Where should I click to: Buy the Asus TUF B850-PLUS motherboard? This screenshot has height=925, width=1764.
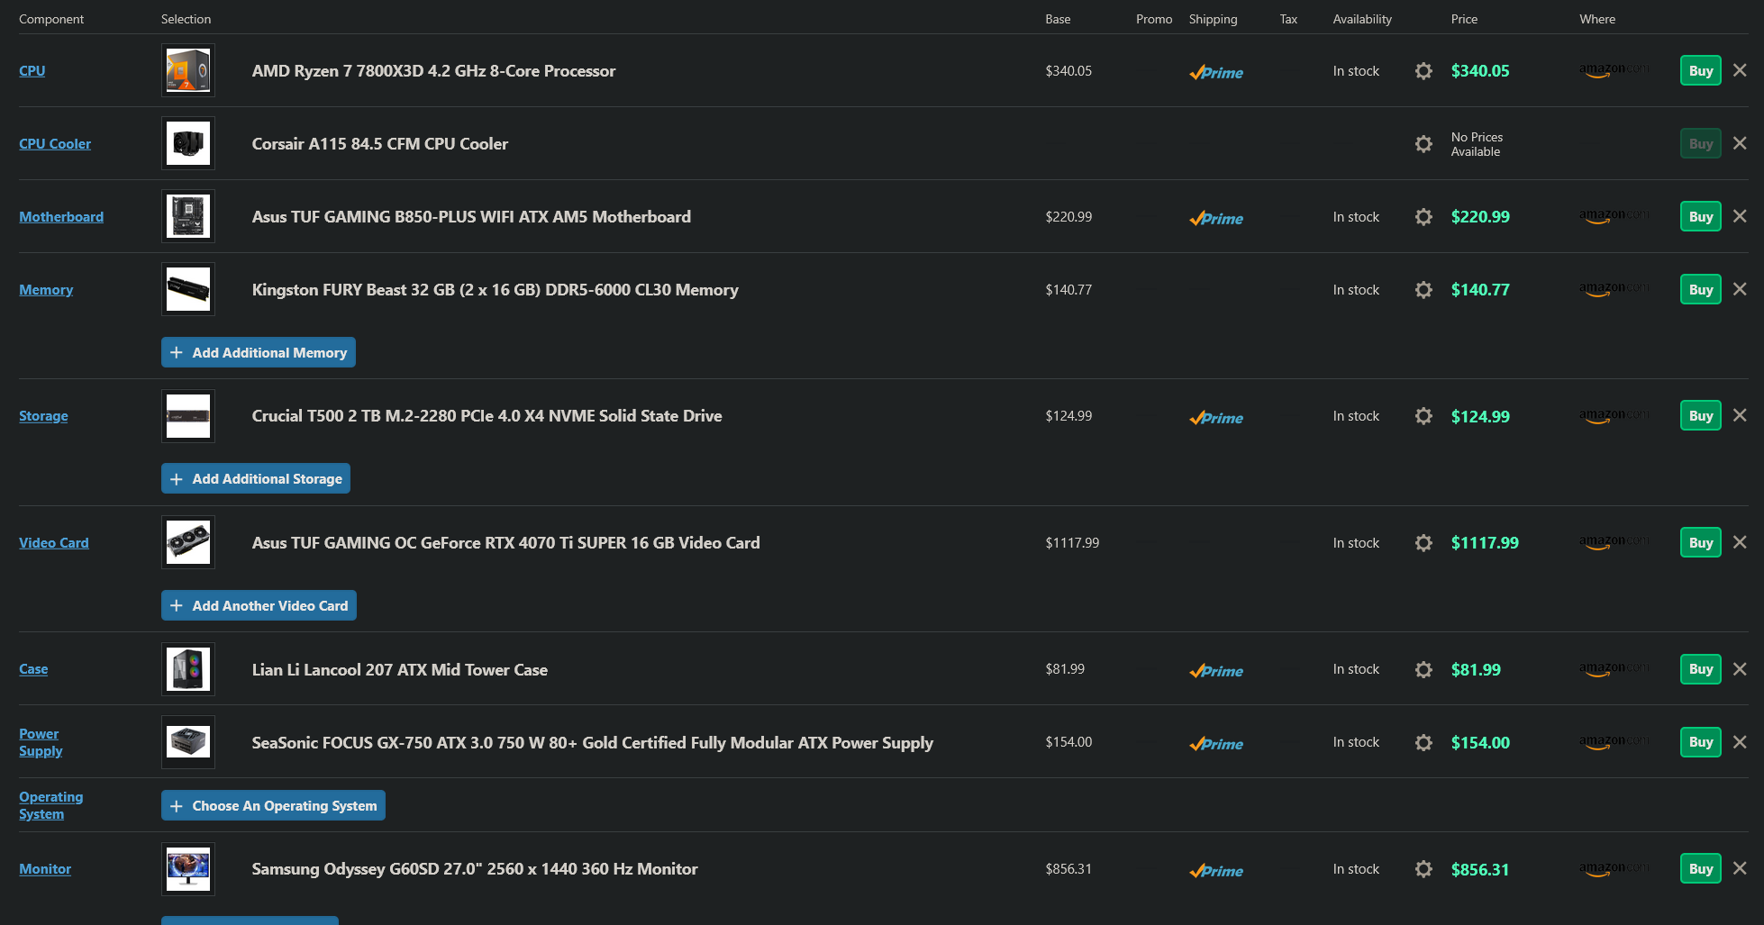(x=1701, y=217)
